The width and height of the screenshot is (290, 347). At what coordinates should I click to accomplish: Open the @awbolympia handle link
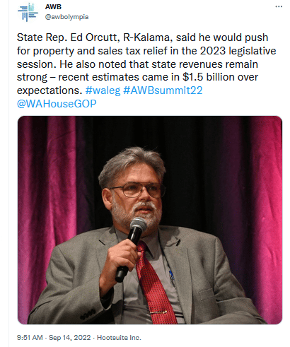click(x=66, y=17)
